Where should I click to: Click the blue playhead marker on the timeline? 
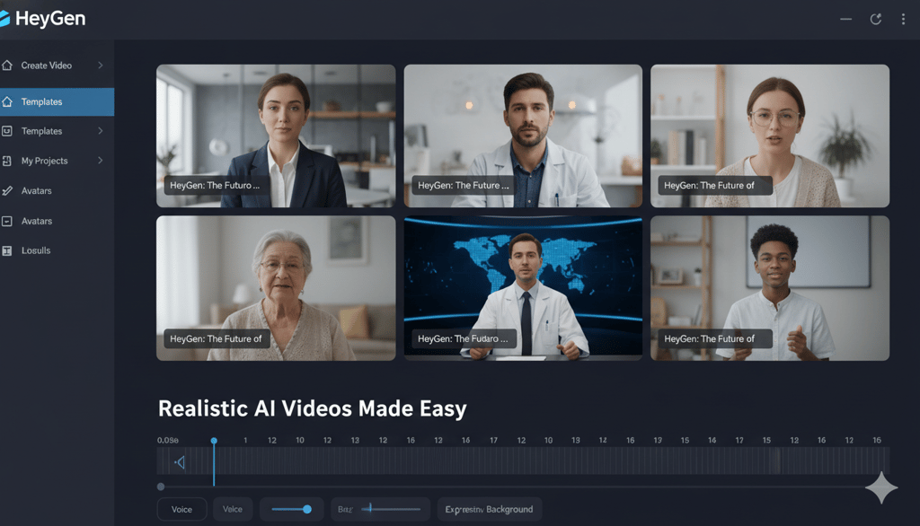click(214, 441)
